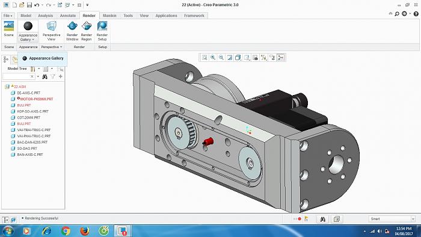Close window via quick access icon
The height and width of the screenshot is (237, 421).
(x=79, y=5)
